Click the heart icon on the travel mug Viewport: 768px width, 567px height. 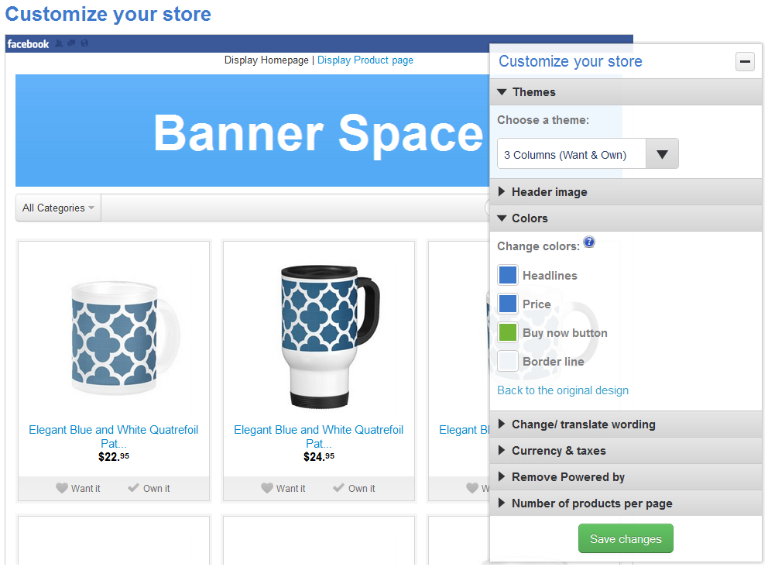pyautogui.click(x=267, y=488)
